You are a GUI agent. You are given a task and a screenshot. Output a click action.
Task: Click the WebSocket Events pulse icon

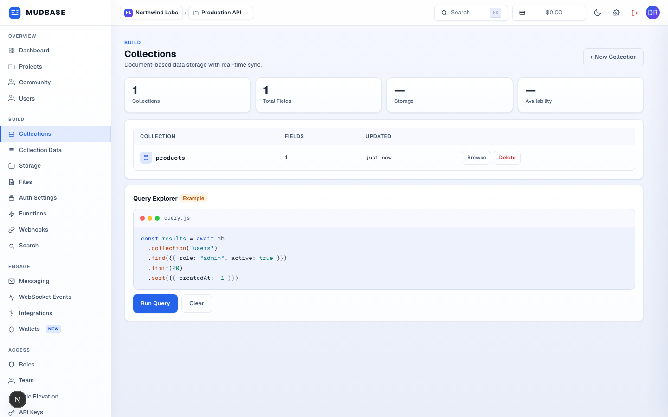[12, 297]
